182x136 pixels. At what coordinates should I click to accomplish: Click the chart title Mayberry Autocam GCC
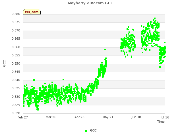coord(90,3)
